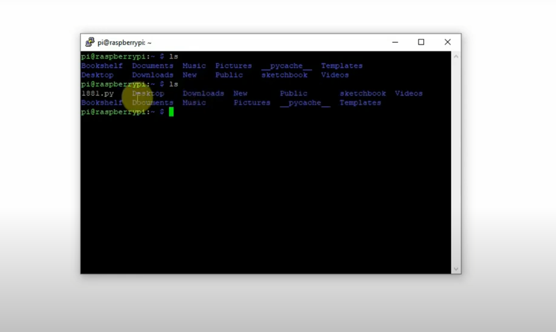Select the Documents folder text
This screenshot has width=556, height=332.
point(153,65)
